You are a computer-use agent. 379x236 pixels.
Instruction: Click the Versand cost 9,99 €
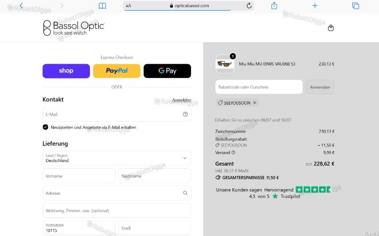(329, 153)
